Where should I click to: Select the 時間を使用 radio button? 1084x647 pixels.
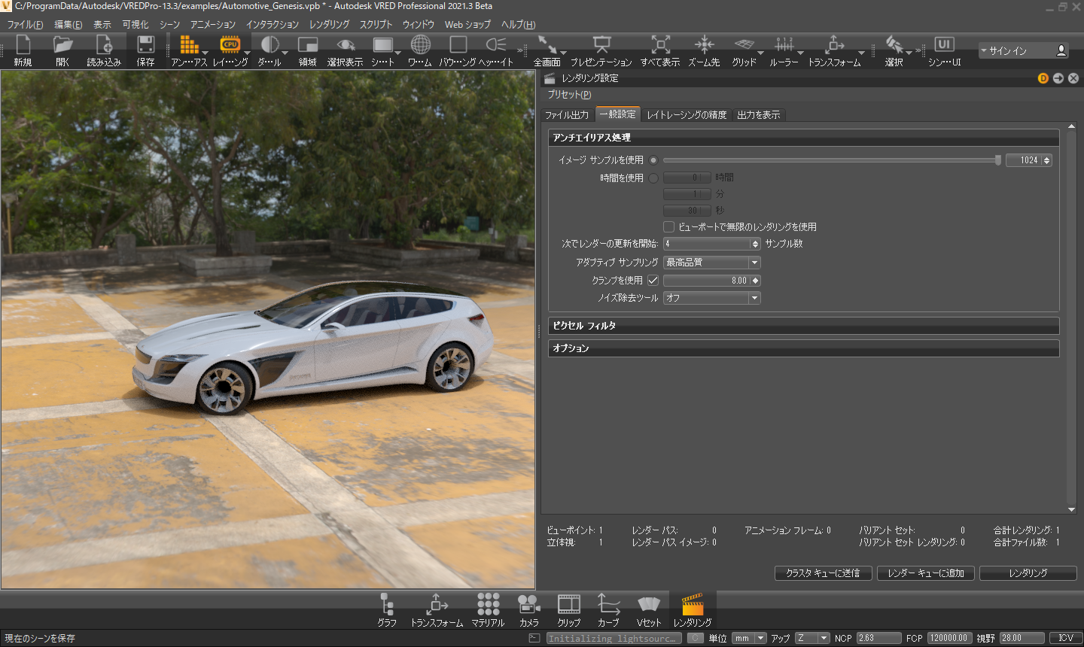pos(653,178)
